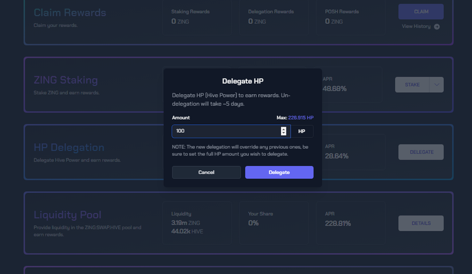Click the Liquidity Pool heading

[68, 215]
